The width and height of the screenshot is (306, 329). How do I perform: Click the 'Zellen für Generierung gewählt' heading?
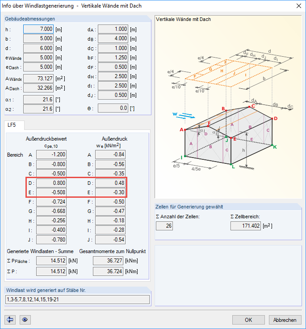tap(189, 207)
